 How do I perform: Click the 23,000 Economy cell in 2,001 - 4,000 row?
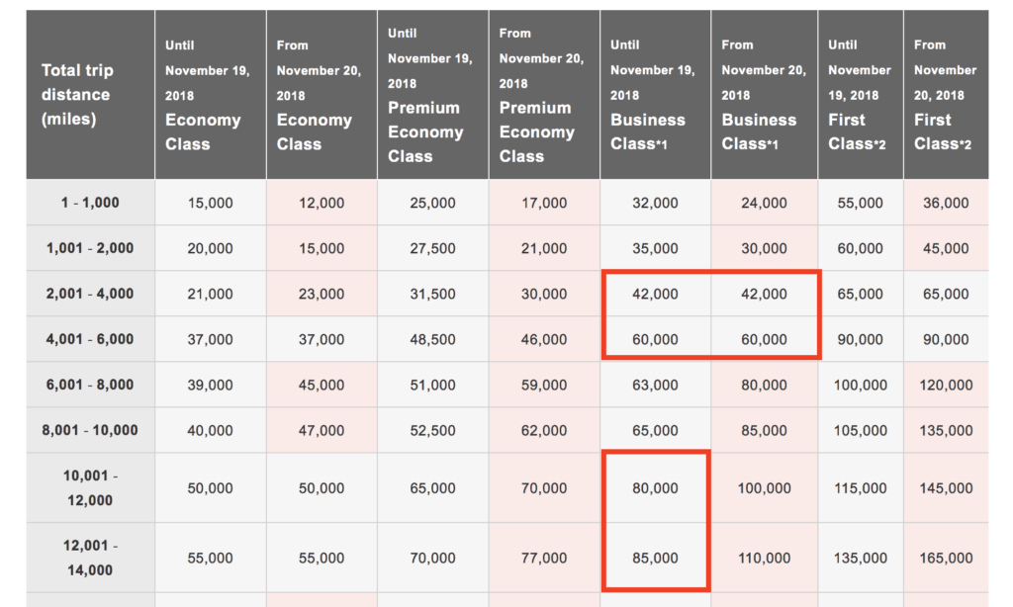321,294
